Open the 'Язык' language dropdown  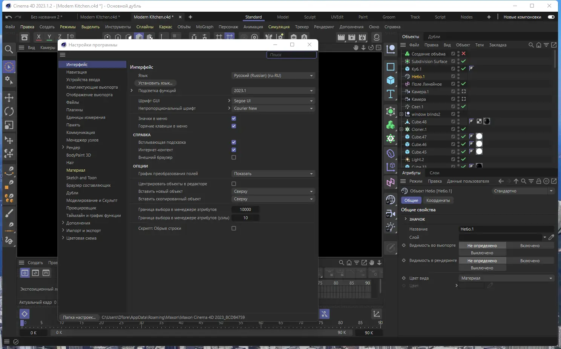coord(273,75)
